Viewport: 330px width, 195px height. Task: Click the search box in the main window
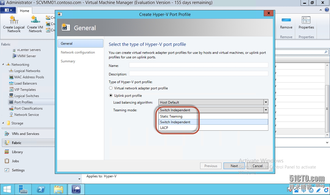click(301, 52)
